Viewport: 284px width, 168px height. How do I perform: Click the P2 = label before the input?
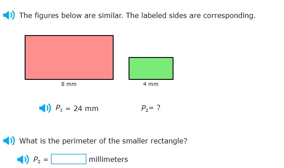[41, 160]
